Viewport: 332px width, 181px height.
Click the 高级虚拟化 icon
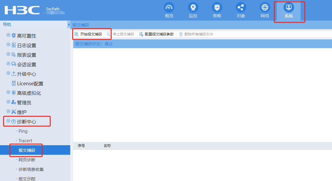click(13, 92)
